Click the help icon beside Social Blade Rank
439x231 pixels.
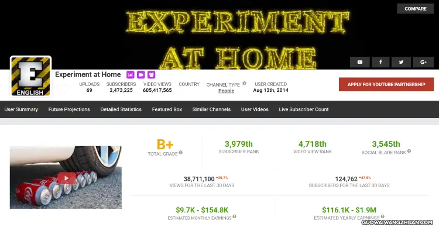tap(409, 151)
